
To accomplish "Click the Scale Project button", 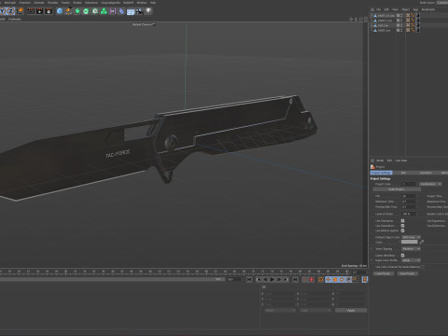I will [x=397, y=189].
